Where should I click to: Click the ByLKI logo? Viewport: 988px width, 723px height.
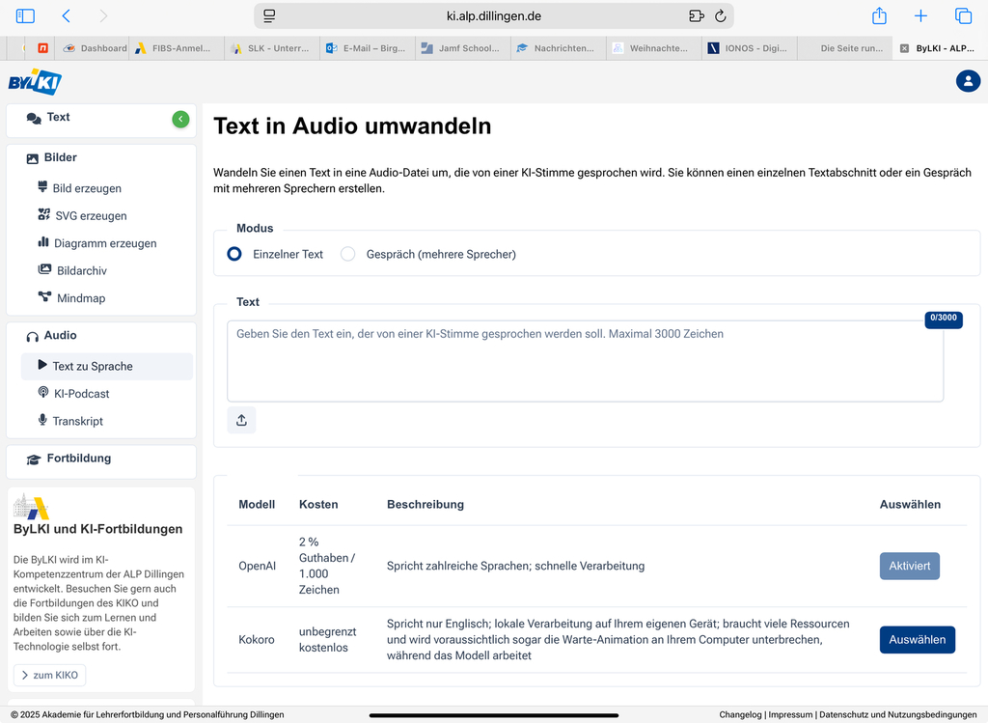click(x=35, y=81)
